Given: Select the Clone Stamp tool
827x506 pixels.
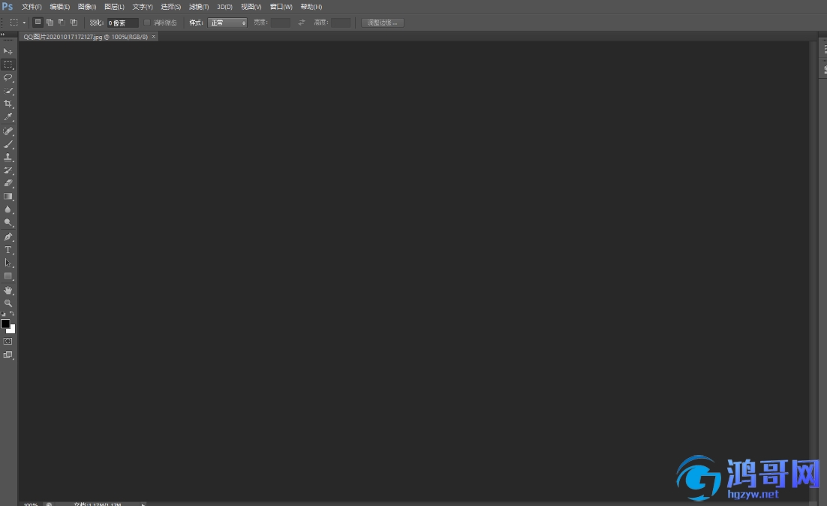Looking at the screenshot, I should 8,157.
